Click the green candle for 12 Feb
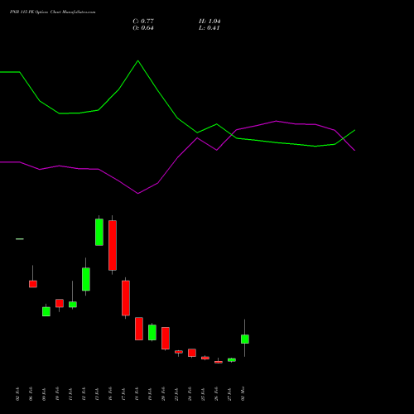The image size is (414, 414). (x=86, y=279)
